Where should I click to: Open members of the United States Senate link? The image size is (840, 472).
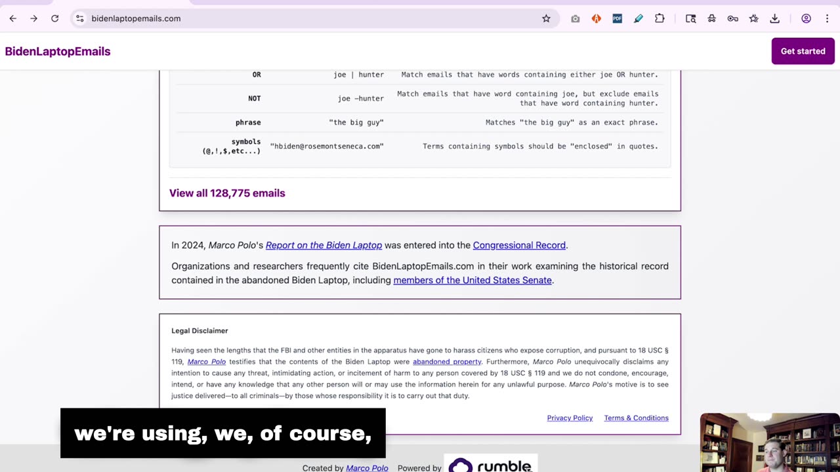coord(472,280)
